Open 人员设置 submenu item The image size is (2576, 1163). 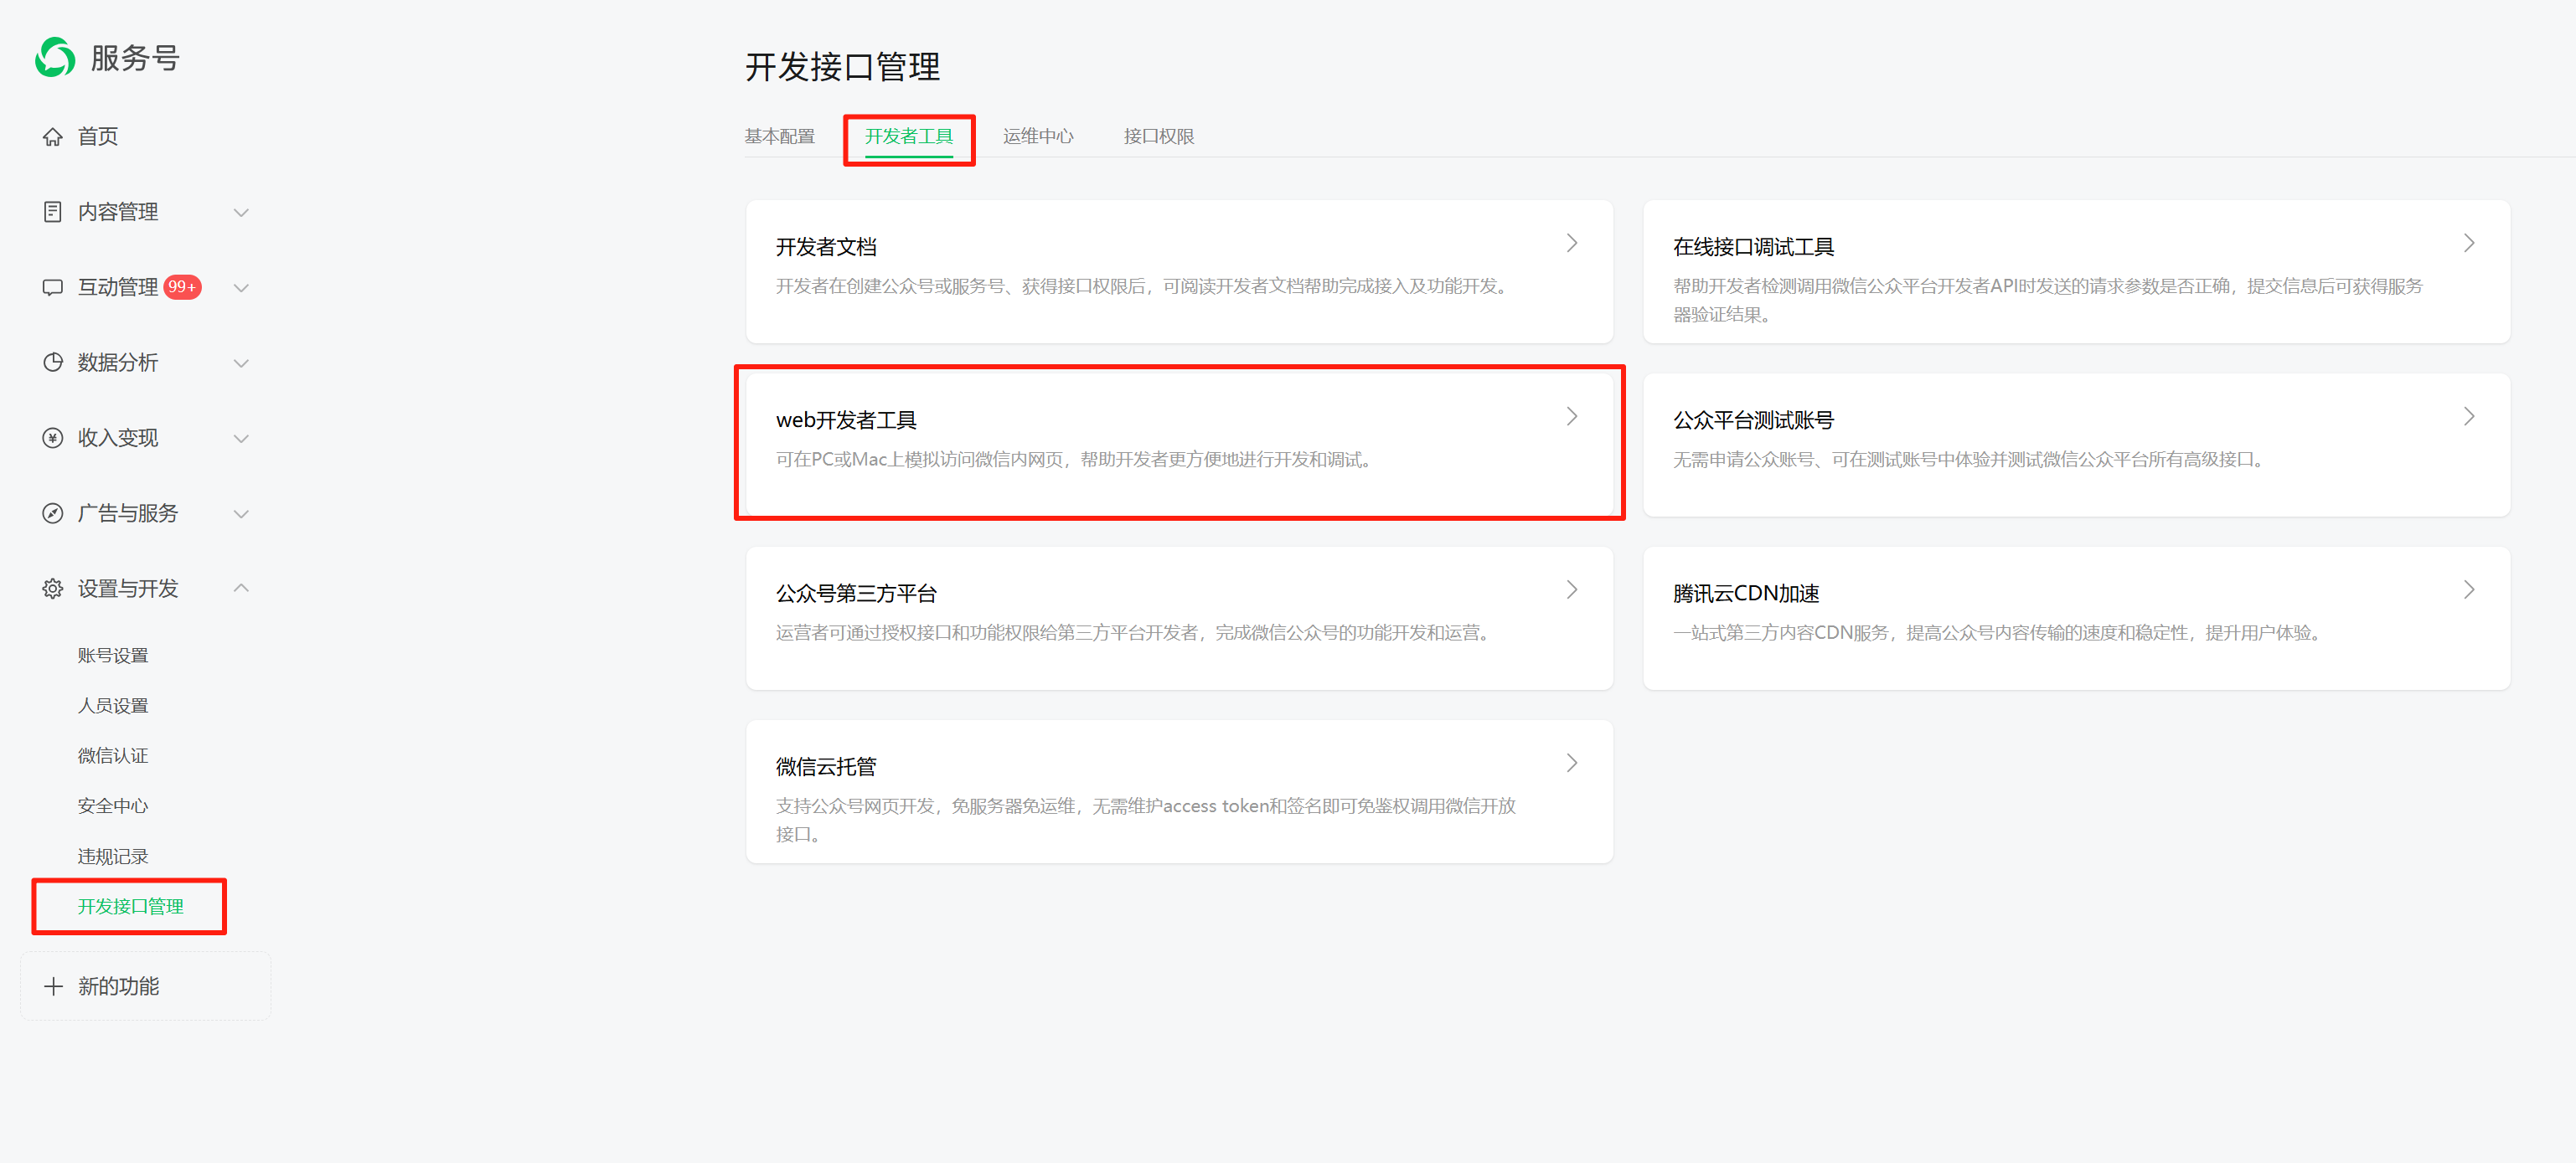click(x=113, y=705)
